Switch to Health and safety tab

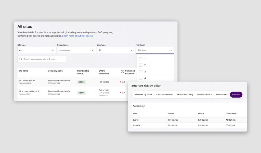click(185, 94)
